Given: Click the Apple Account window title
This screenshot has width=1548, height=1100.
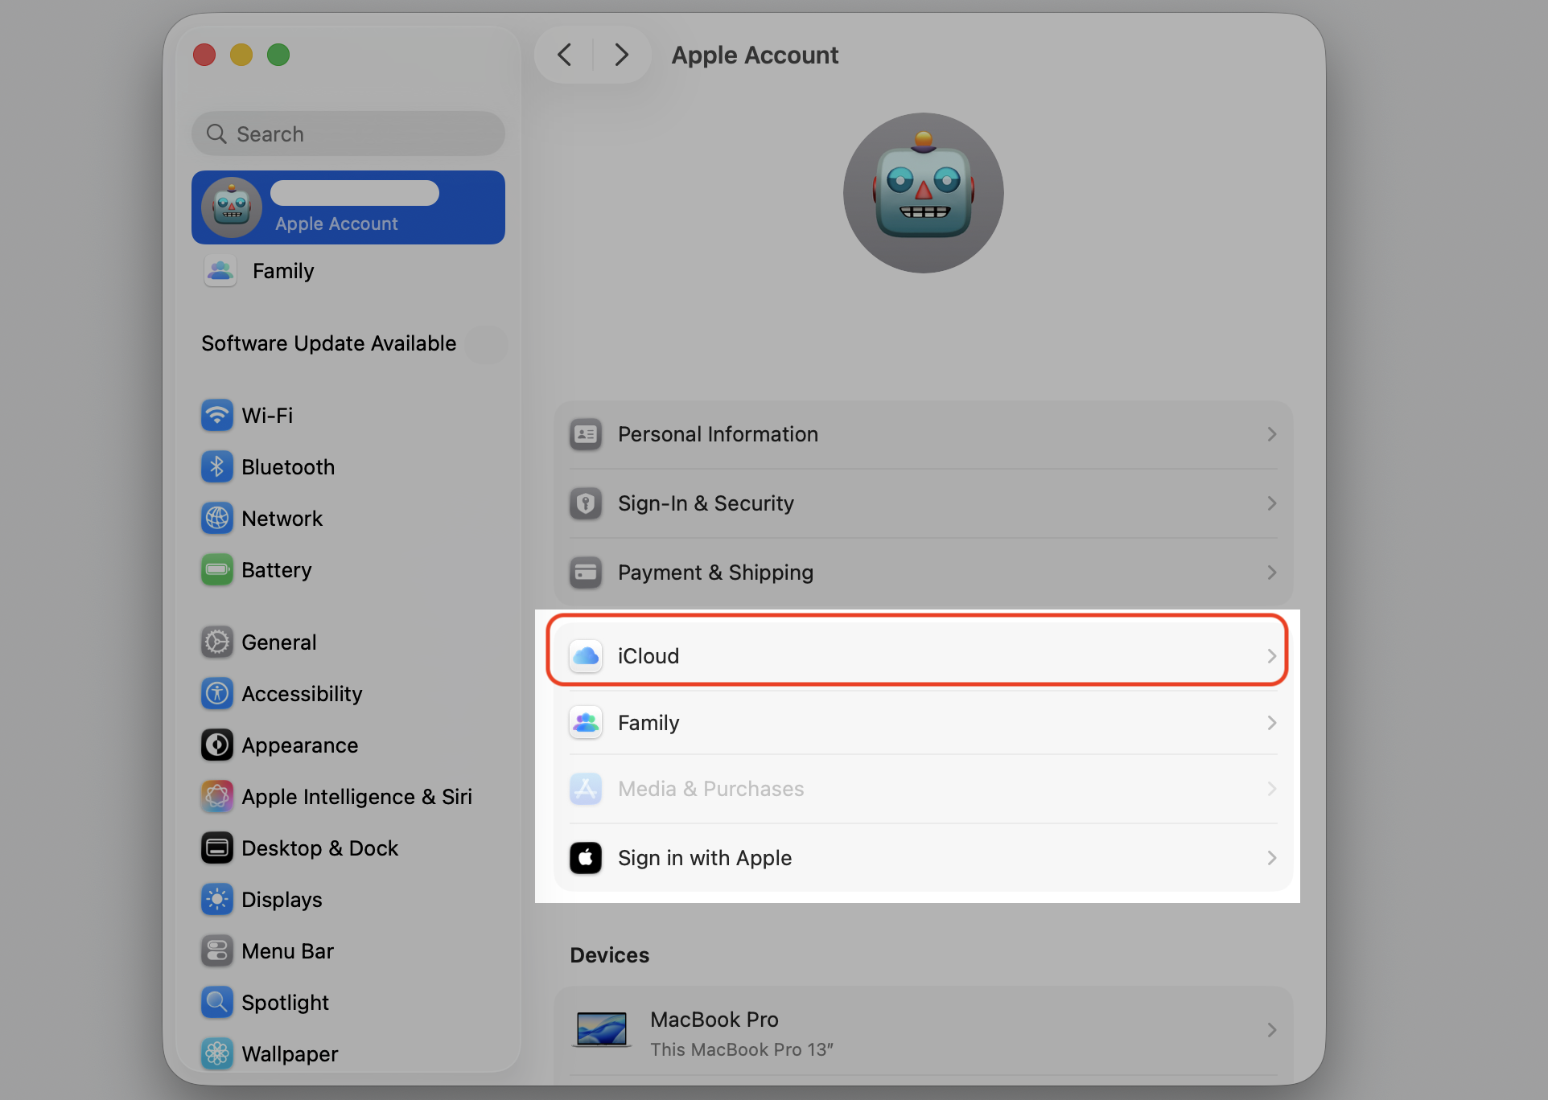Looking at the screenshot, I should (x=755, y=55).
